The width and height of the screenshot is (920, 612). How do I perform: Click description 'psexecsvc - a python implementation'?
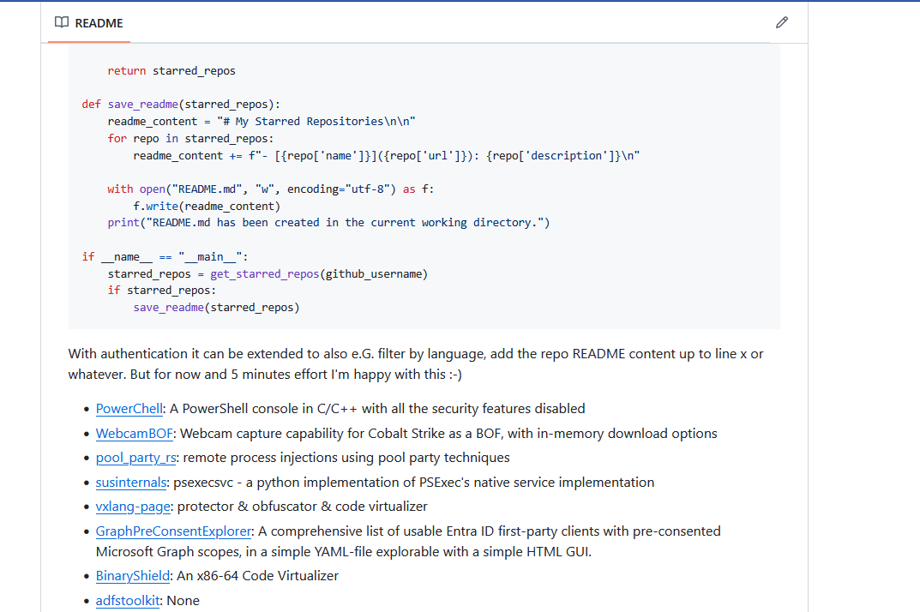tap(413, 483)
